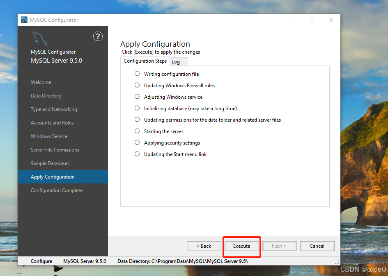Click the Updating Windows Firewall rules text

(179, 86)
